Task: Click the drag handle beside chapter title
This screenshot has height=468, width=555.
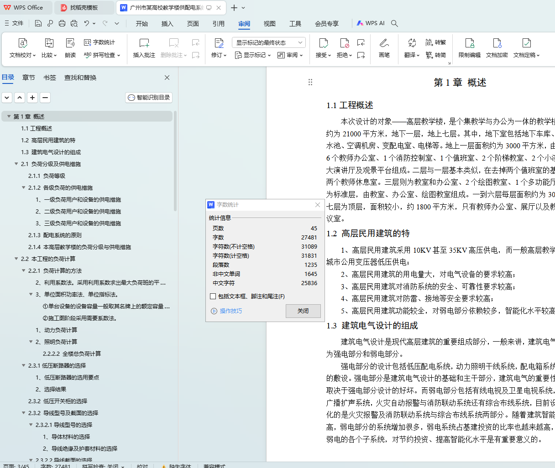Action: pos(310,82)
